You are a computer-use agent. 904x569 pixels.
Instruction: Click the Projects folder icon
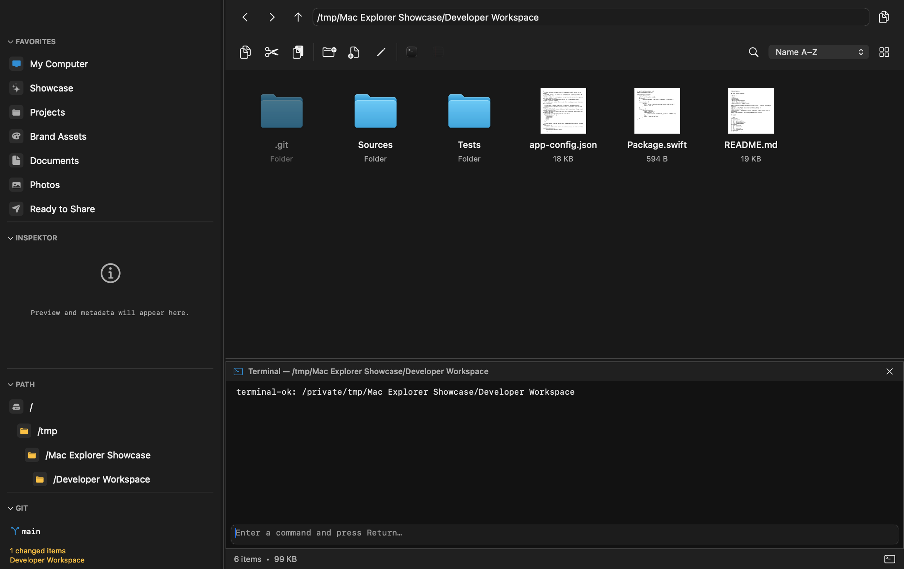coord(16,112)
